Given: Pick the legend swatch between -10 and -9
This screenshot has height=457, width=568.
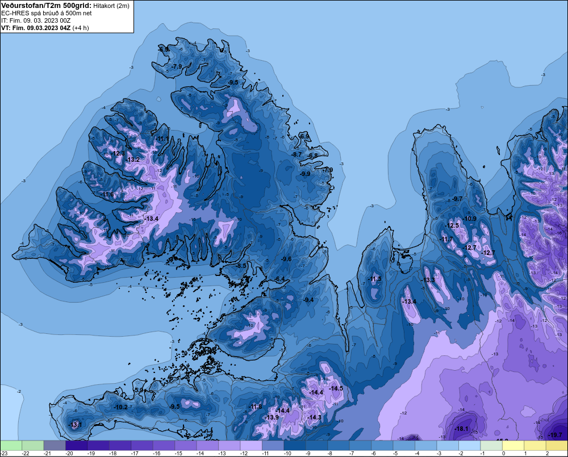Looking at the screenshot, I should (x=295, y=446).
